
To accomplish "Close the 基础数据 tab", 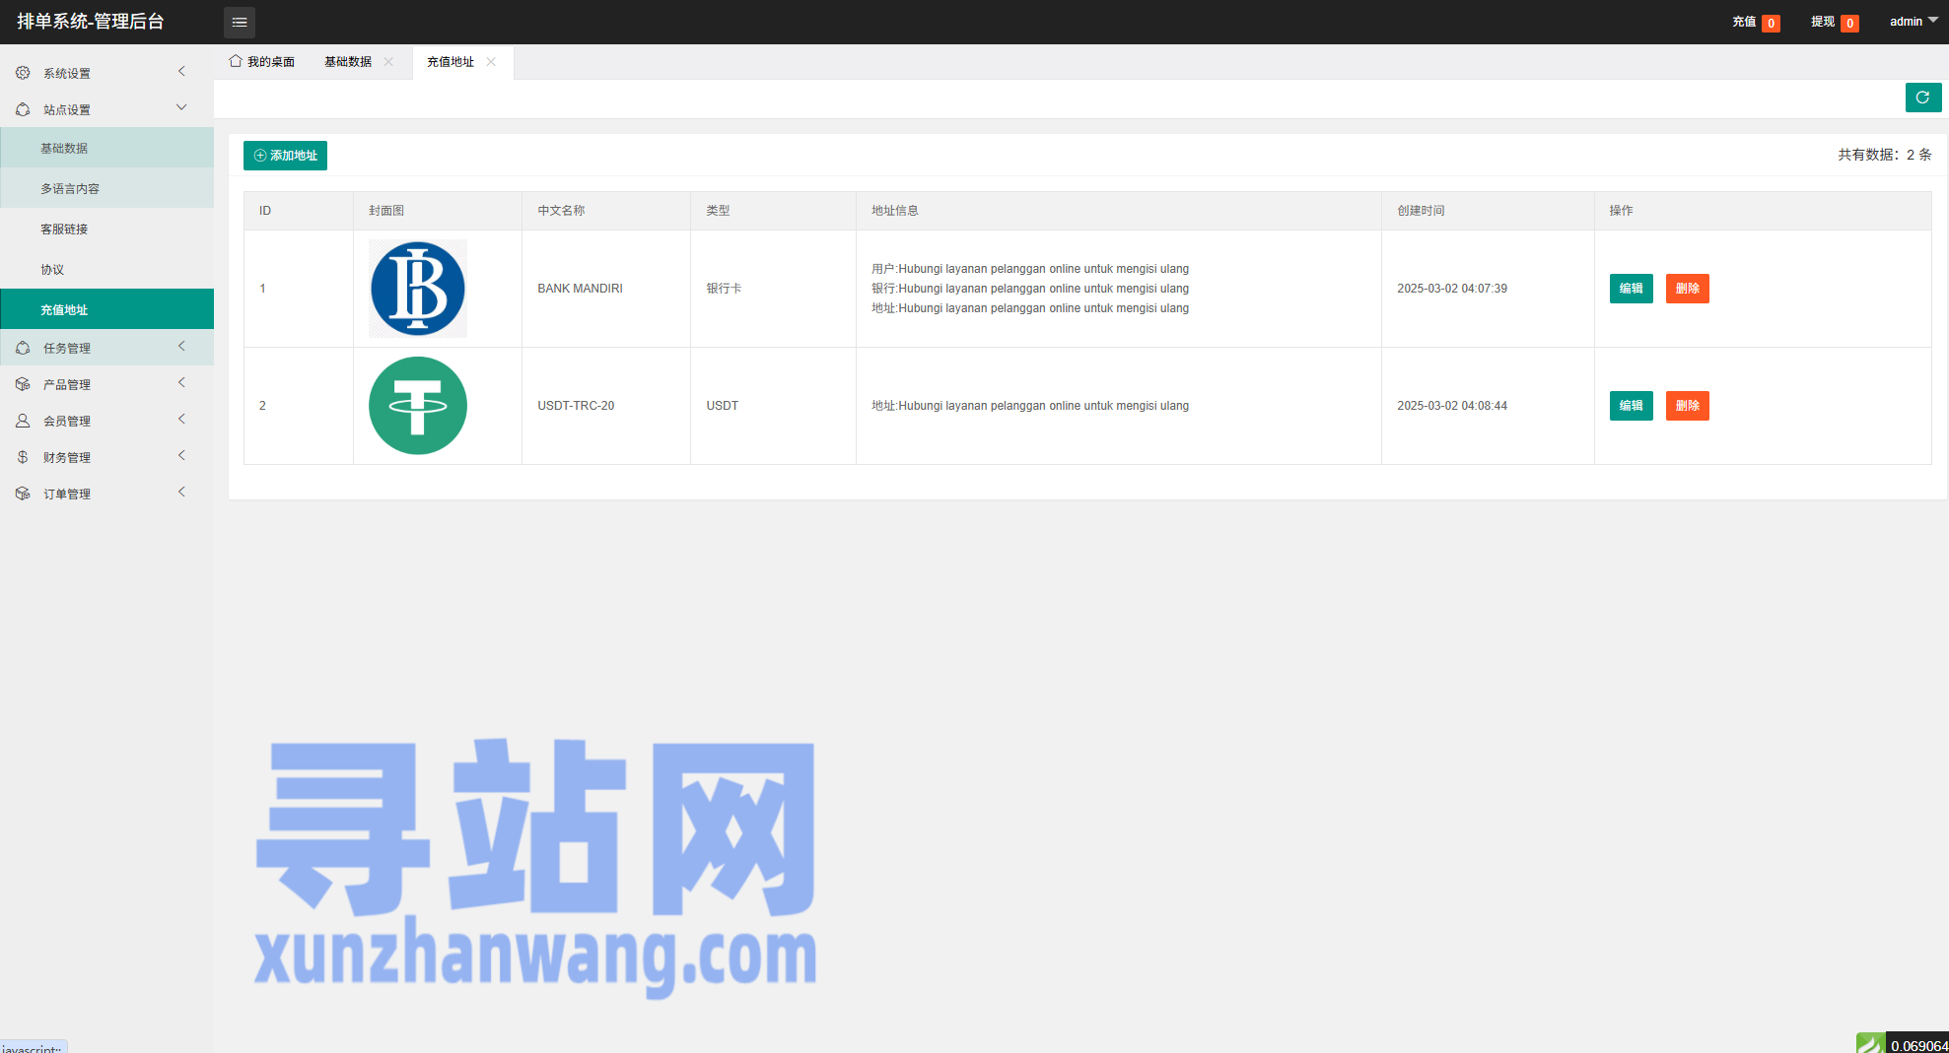I will (388, 62).
